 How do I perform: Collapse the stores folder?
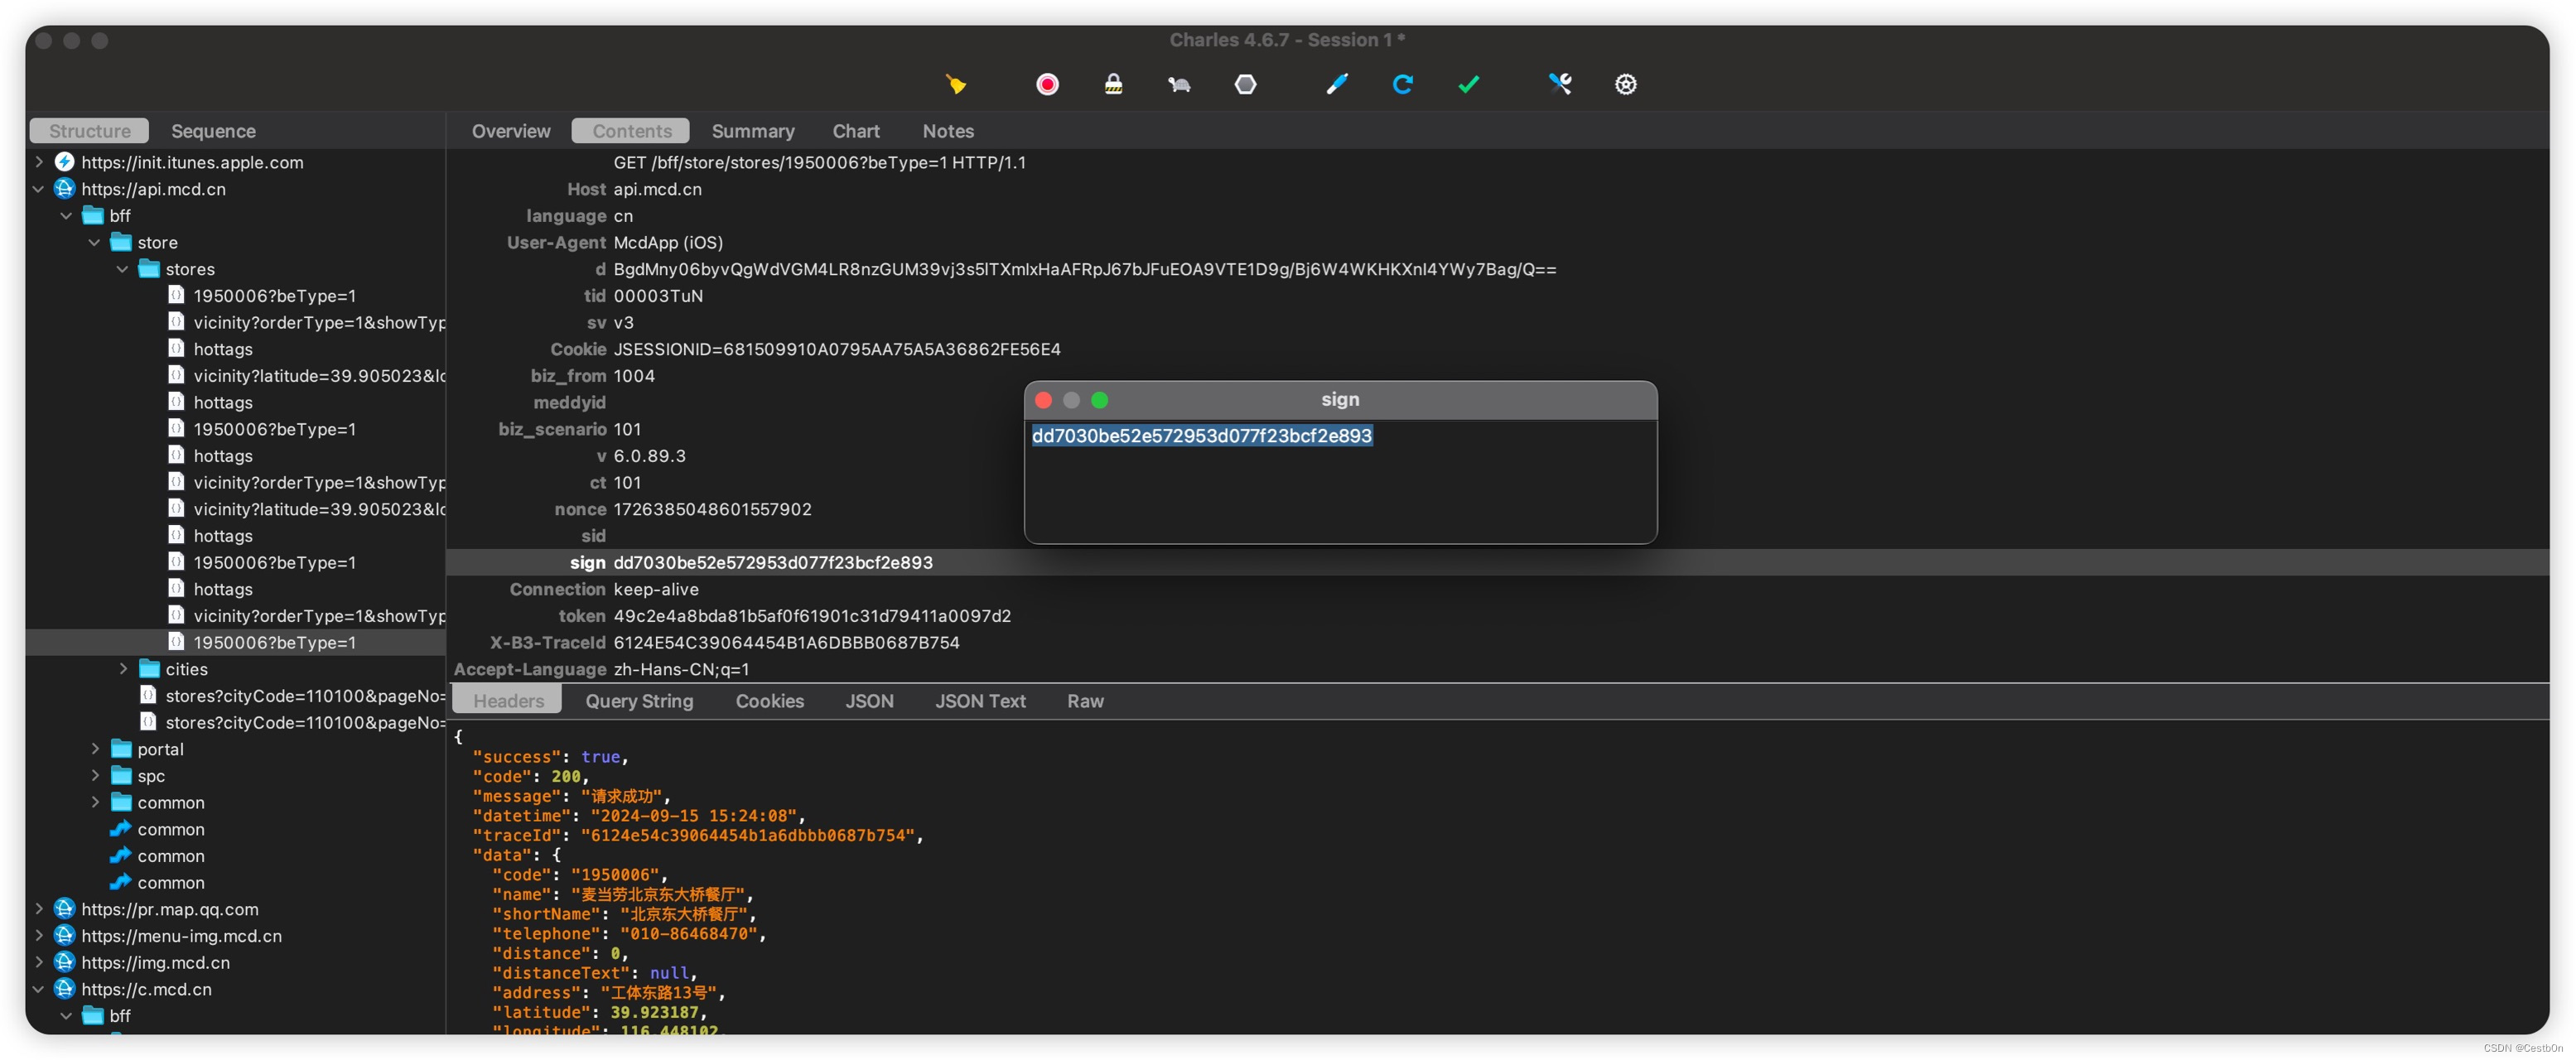pyautogui.click(x=122, y=269)
